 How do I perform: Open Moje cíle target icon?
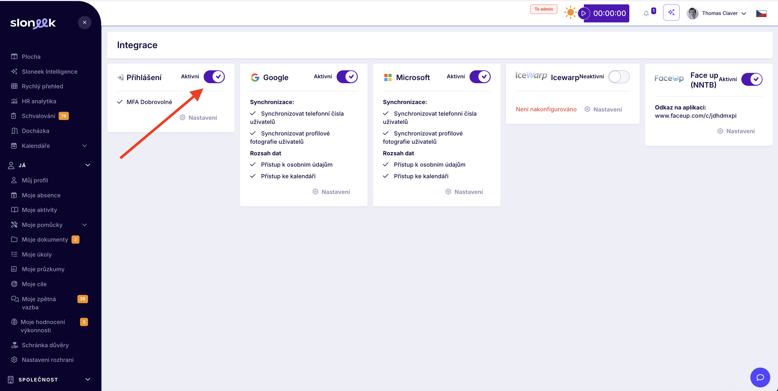14,284
